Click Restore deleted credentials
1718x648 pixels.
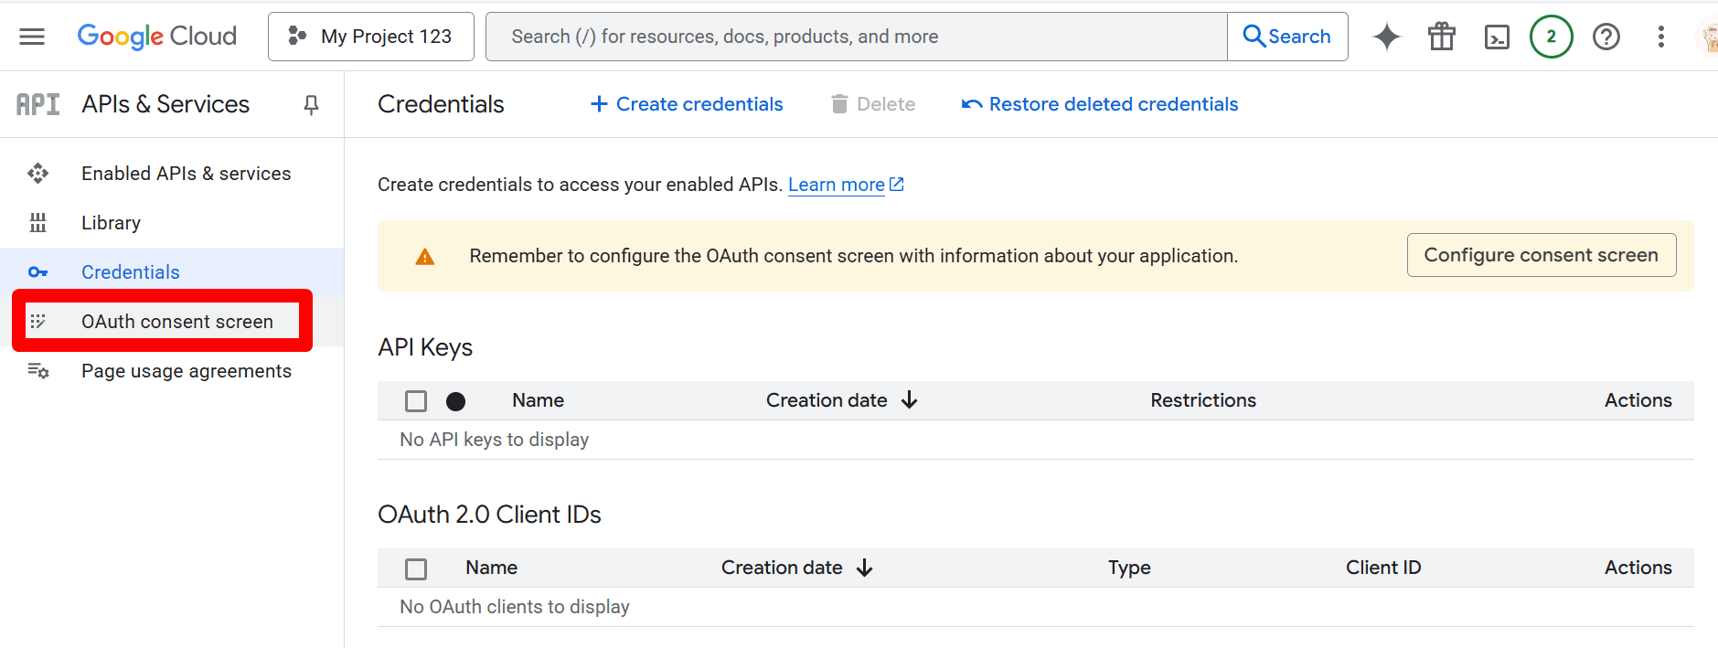point(1100,104)
